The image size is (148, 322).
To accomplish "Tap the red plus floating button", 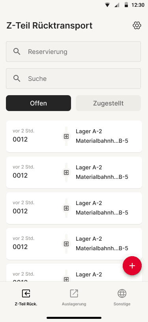I will [x=132, y=266].
